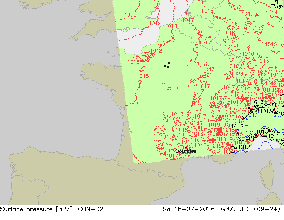Click the 1017 label just below Dourbies

[172, 156]
